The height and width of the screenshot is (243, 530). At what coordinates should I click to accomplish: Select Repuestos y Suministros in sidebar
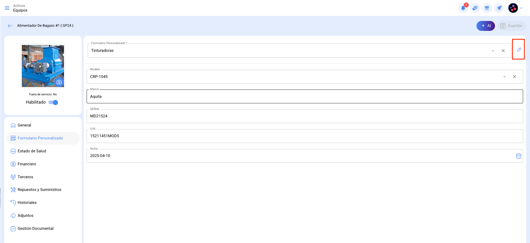coord(39,190)
